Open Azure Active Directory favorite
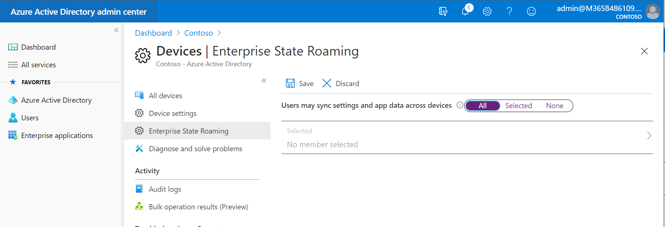 [56, 100]
